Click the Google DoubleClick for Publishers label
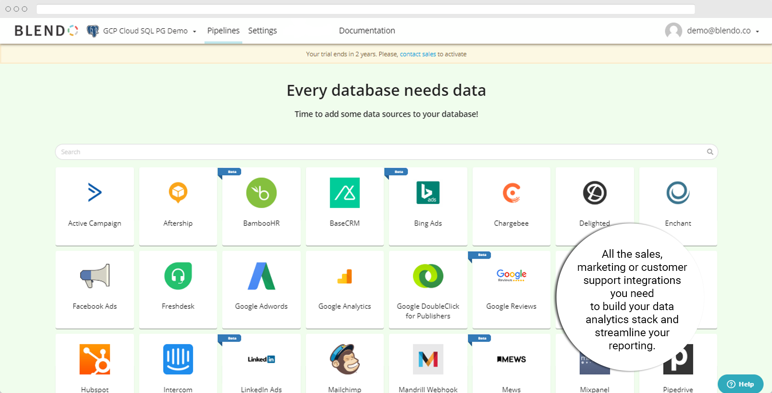Viewport: 772px width, 393px height. click(428, 311)
